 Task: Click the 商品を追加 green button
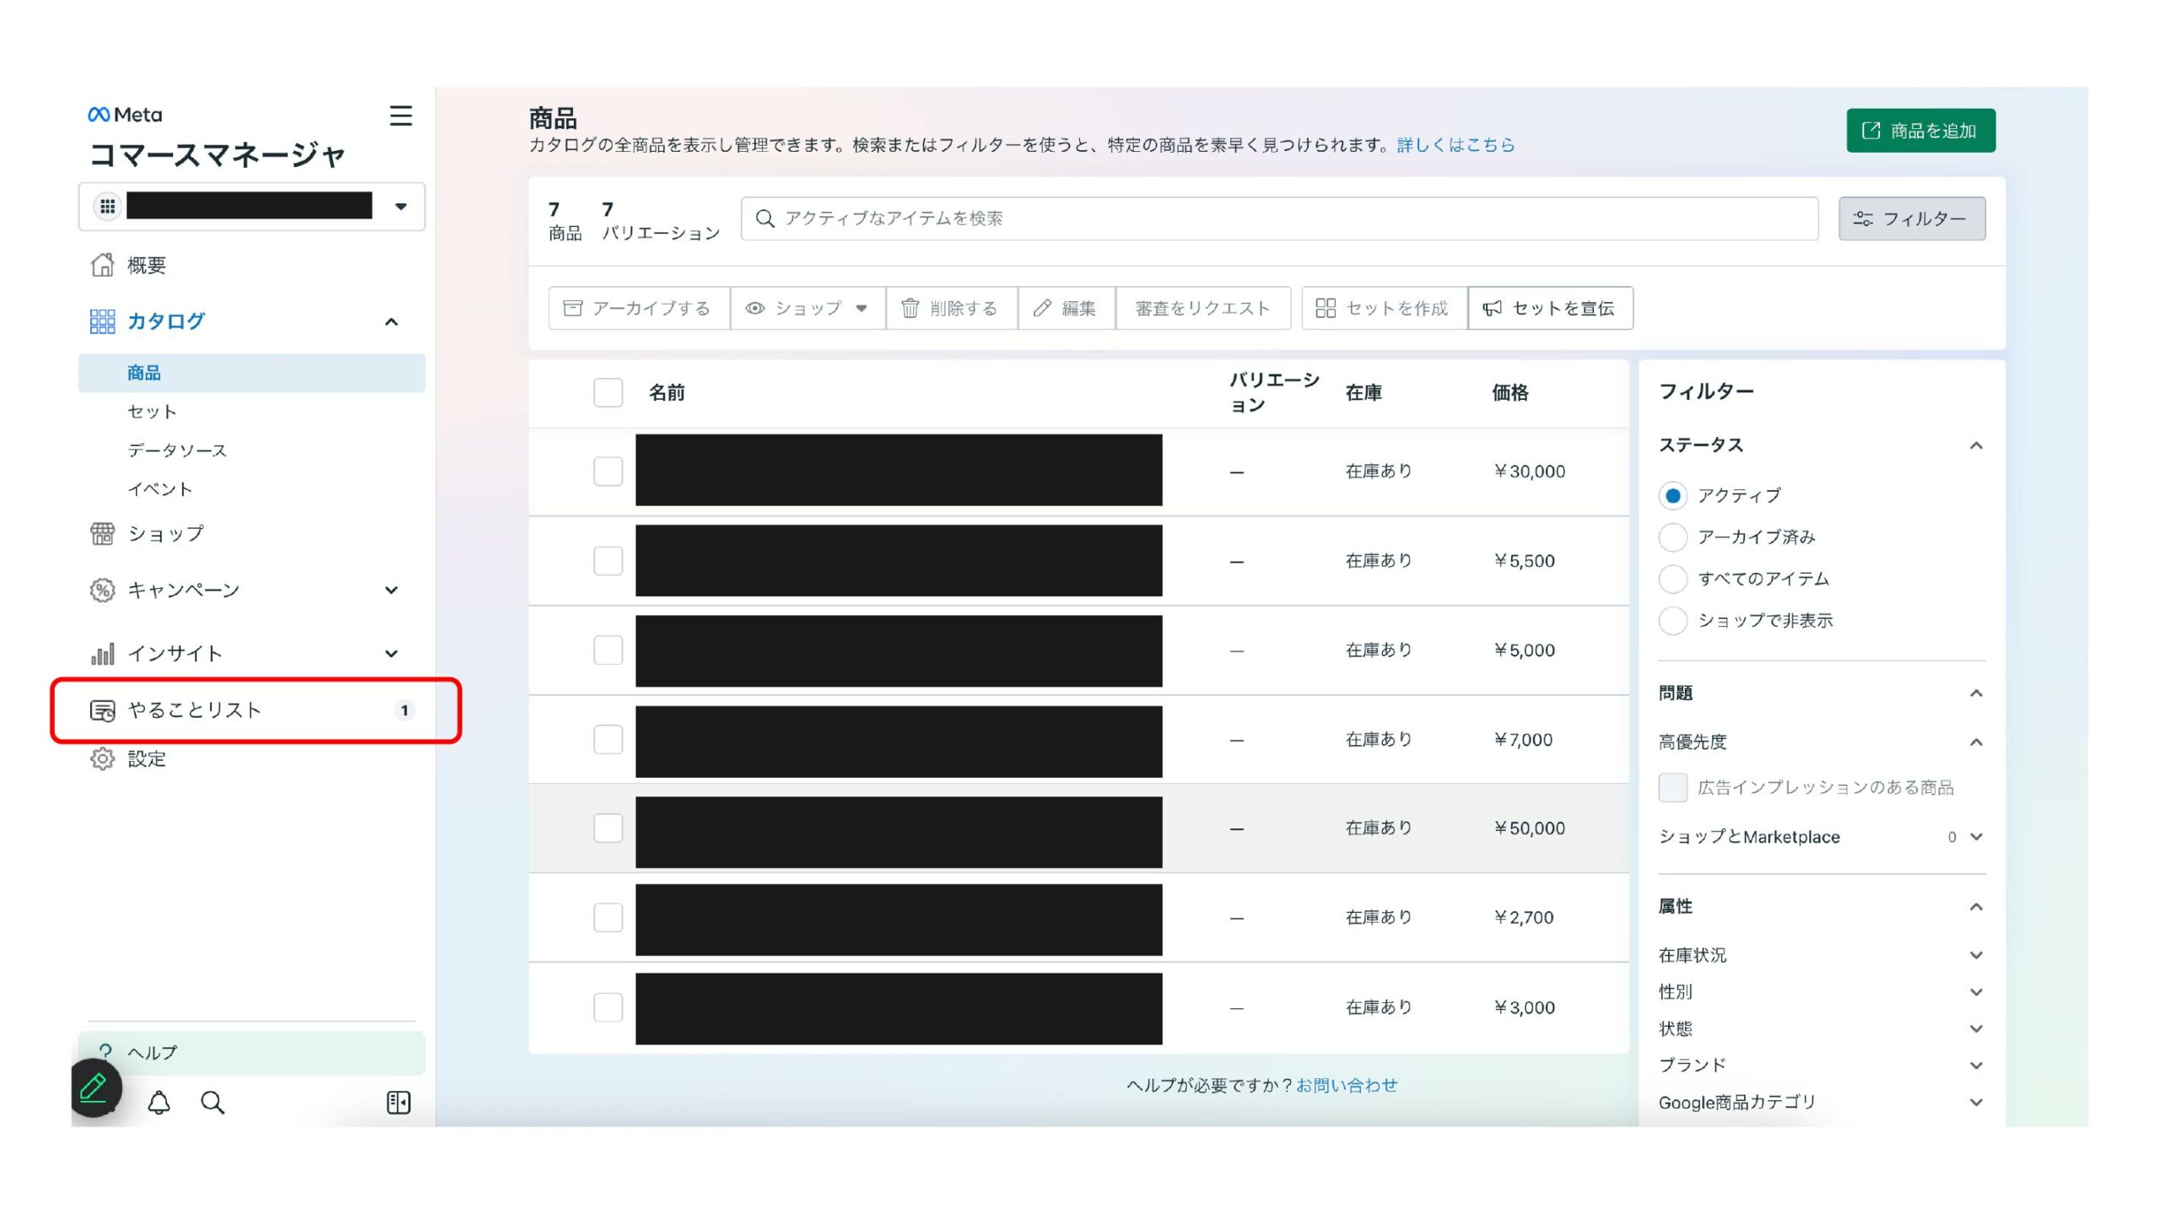pyautogui.click(x=1920, y=131)
